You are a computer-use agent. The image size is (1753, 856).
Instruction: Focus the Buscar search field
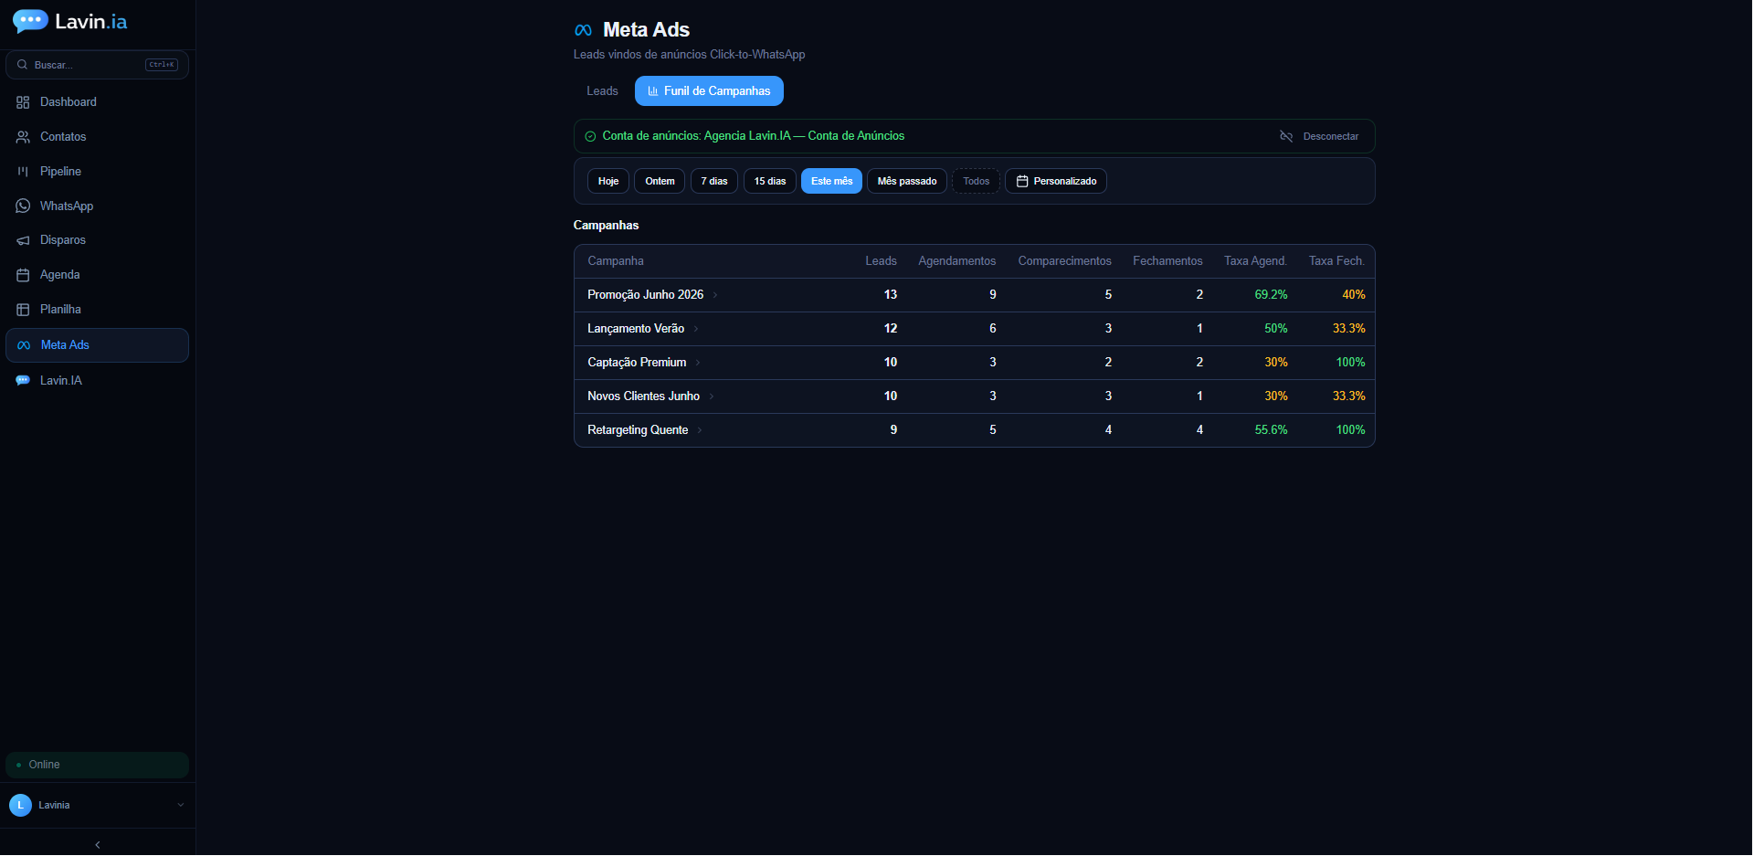(98, 65)
